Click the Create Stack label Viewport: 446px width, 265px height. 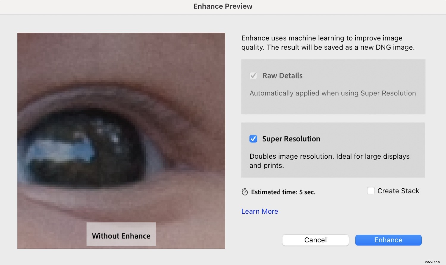[398, 190]
